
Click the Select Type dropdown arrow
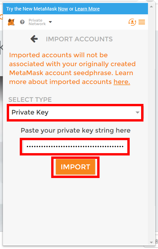click(x=137, y=112)
